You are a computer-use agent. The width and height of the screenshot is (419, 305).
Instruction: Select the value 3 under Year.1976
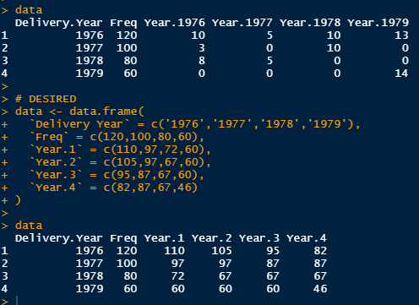pyautogui.click(x=202, y=48)
